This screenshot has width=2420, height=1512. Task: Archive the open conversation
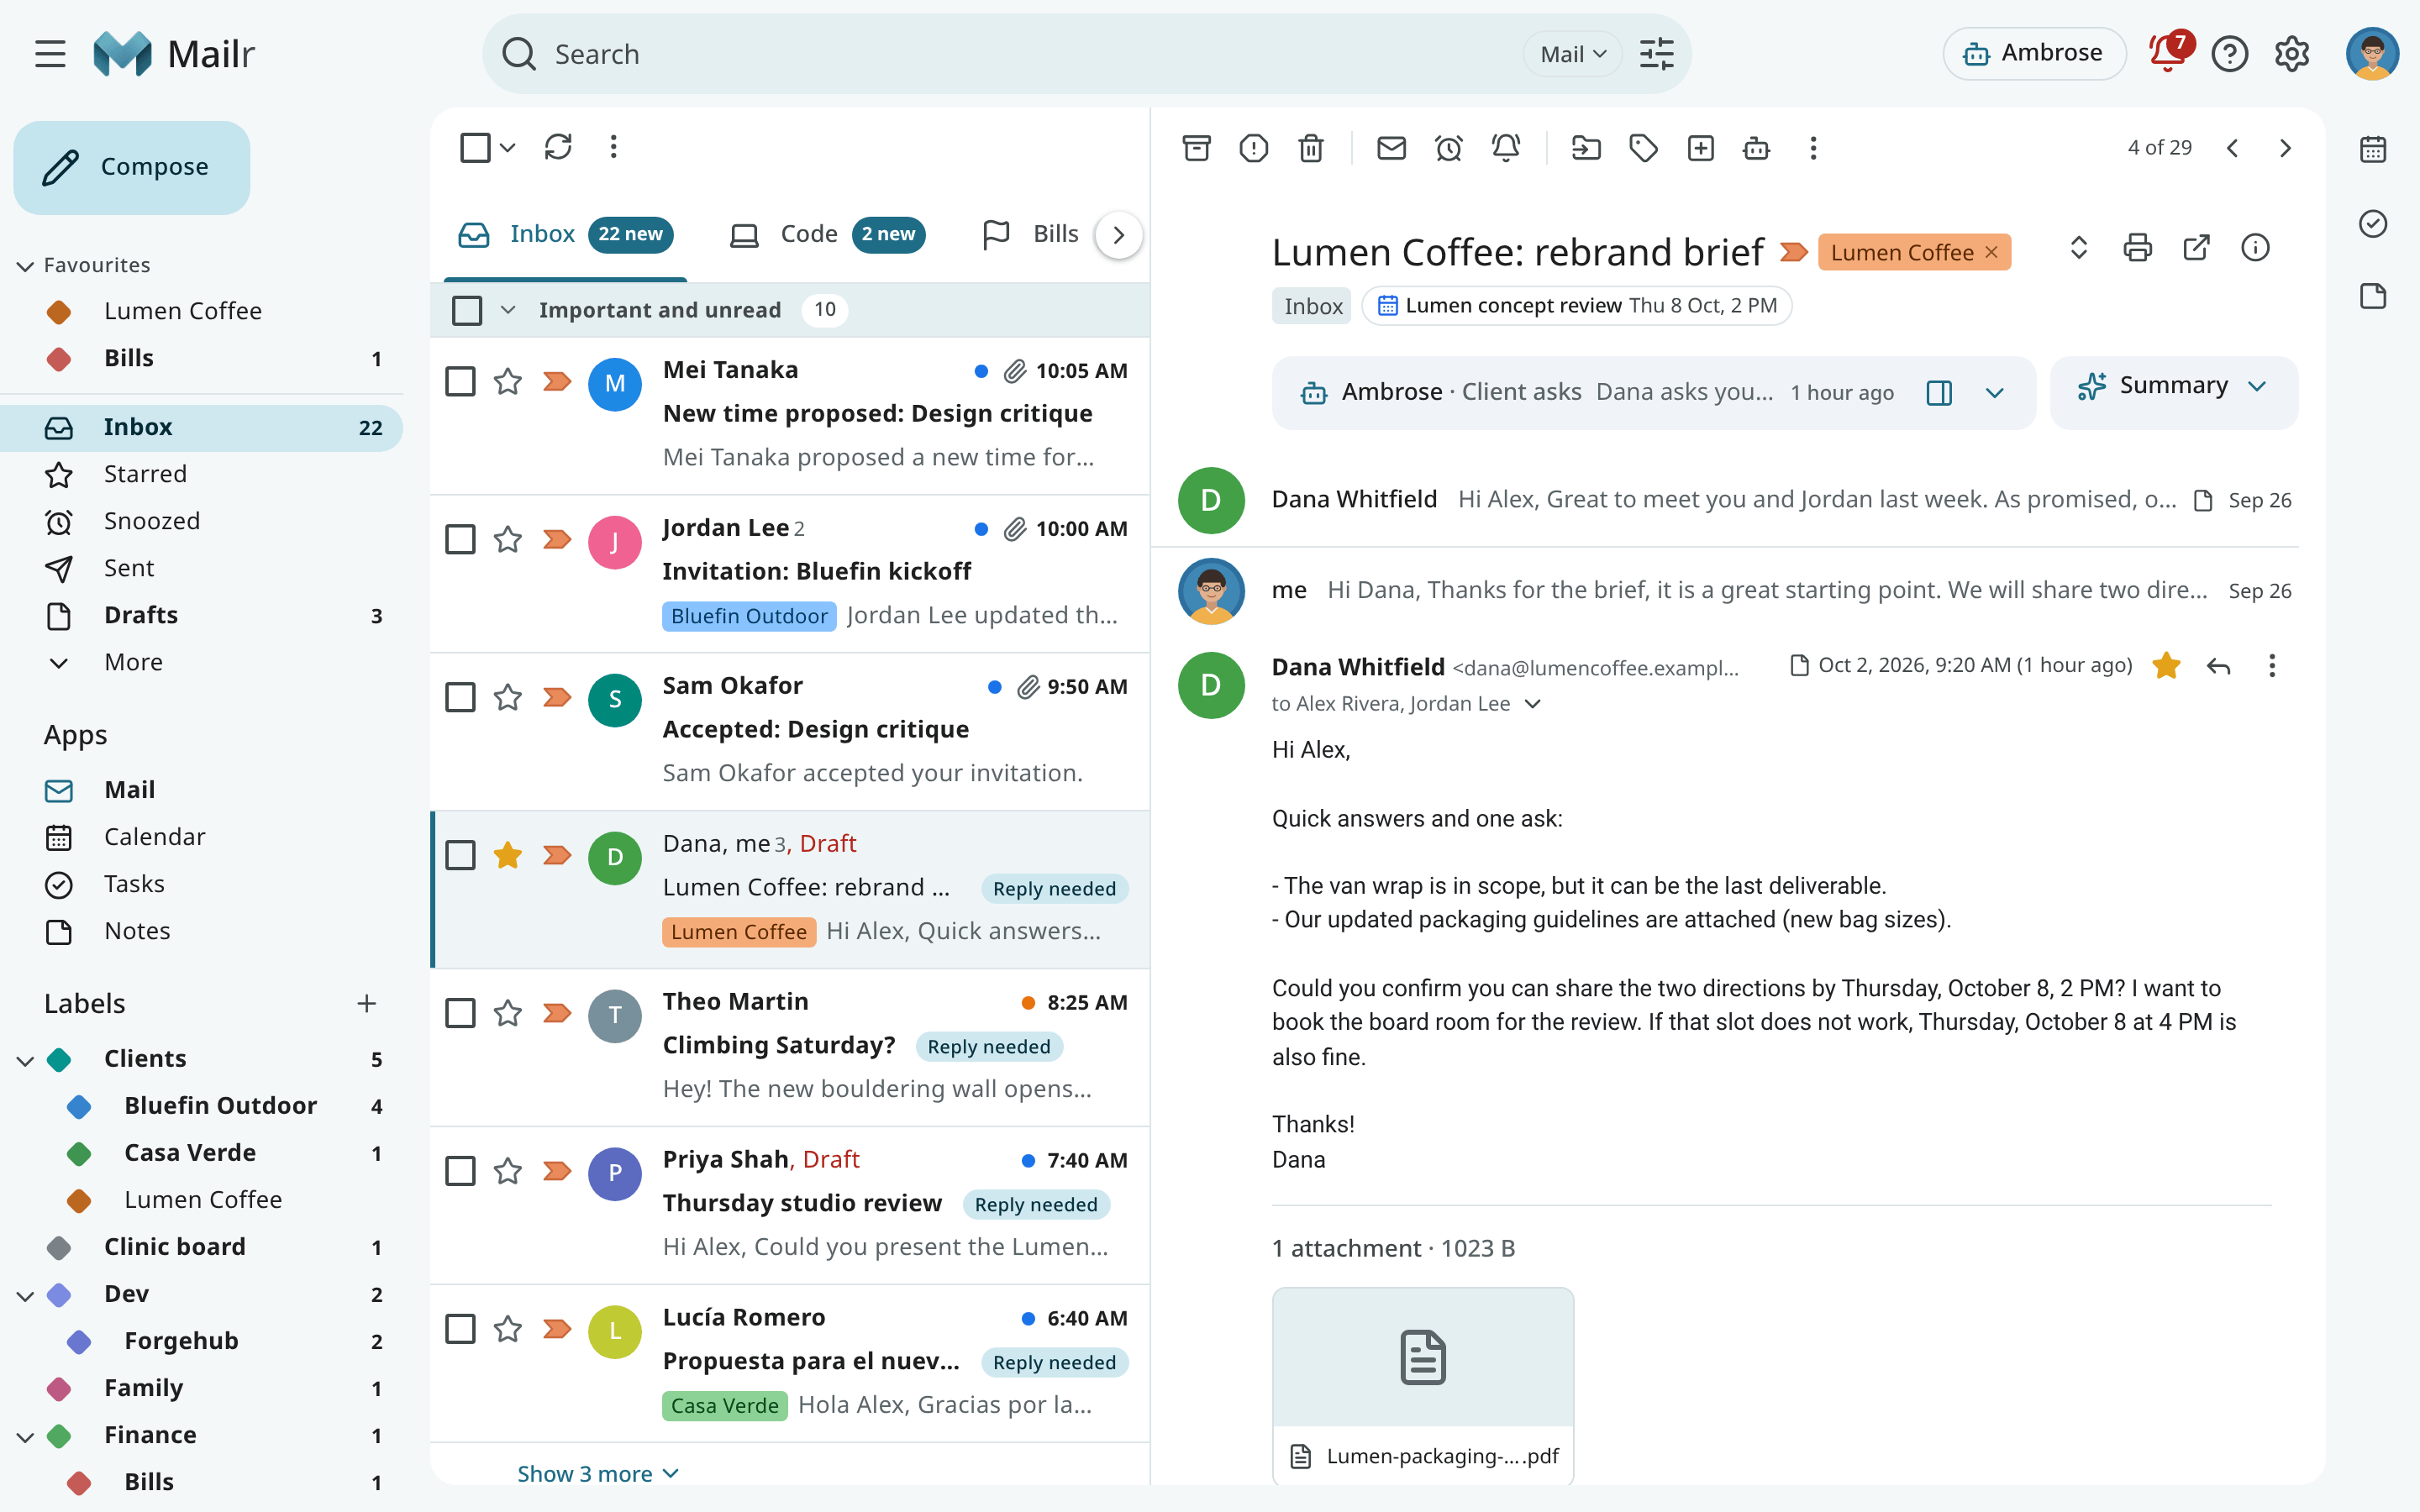tap(1196, 148)
